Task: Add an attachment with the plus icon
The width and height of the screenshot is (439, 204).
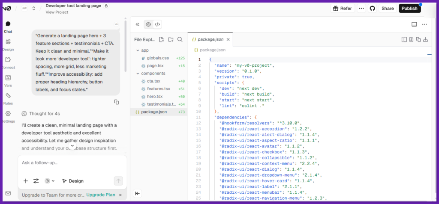Action: click(26, 181)
